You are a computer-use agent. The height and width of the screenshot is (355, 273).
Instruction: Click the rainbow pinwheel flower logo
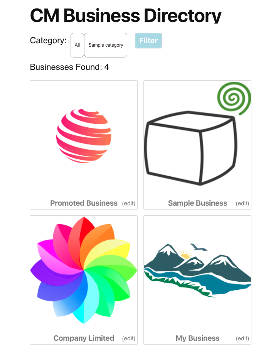[84, 270]
